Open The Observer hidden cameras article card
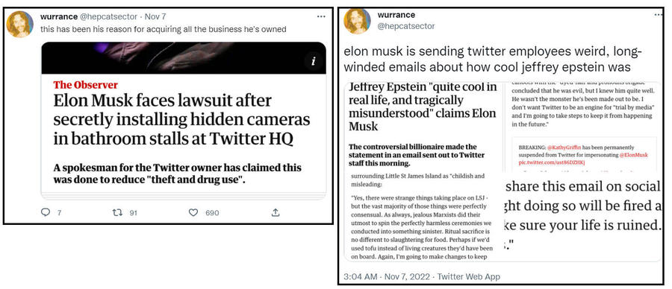Screen dimensions: 672x289 (x=184, y=121)
